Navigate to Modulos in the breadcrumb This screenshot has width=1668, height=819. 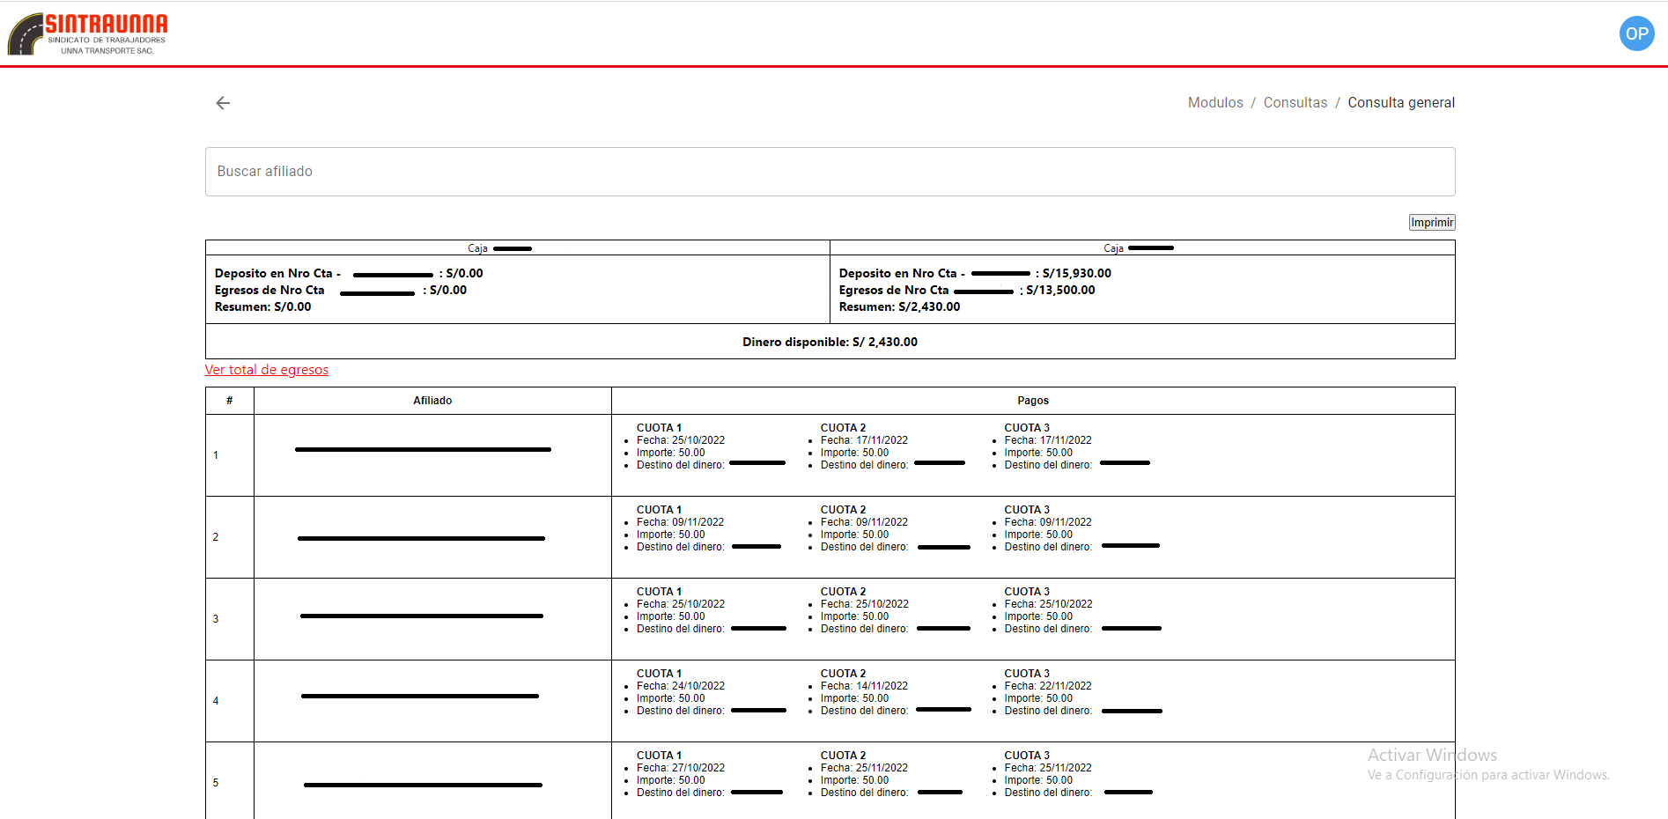click(1214, 103)
